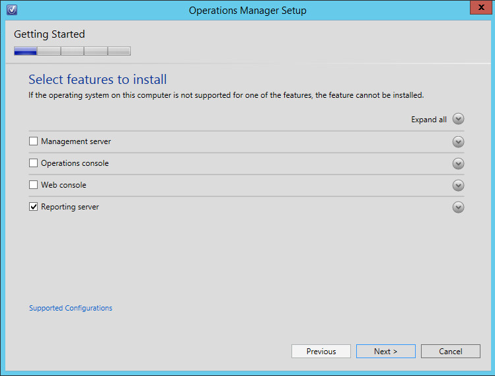The height and width of the screenshot is (376, 495).
Task: Click the Web console label text
Action: click(63, 184)
